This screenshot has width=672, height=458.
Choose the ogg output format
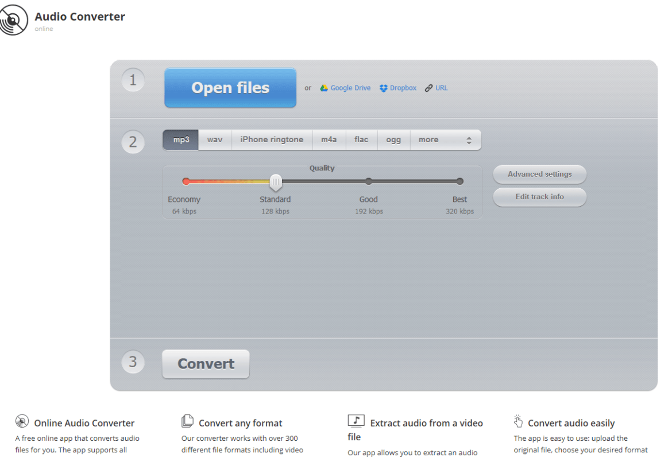pyautogui.click(x=393, y=139)
